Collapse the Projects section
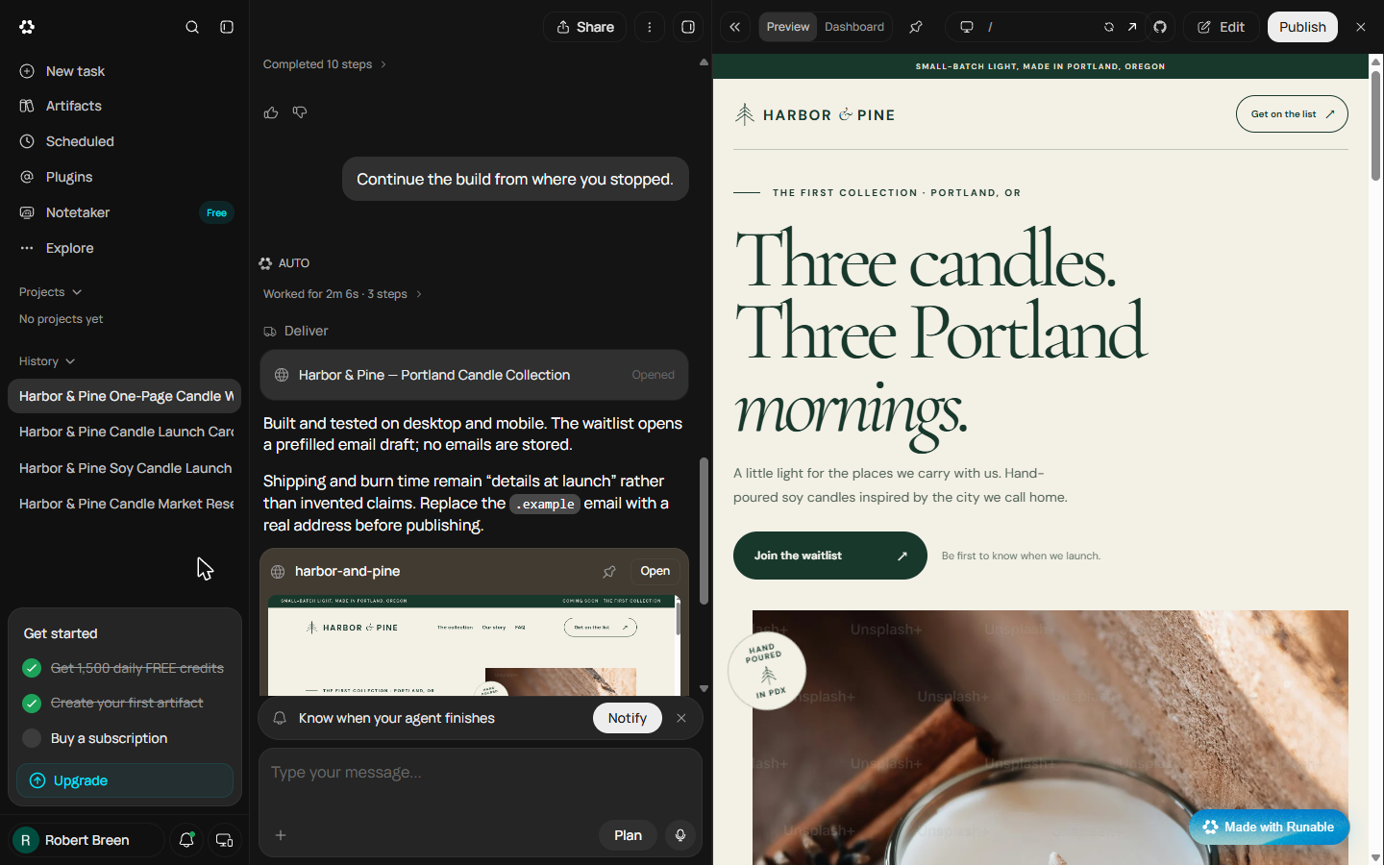 [50, 292]
